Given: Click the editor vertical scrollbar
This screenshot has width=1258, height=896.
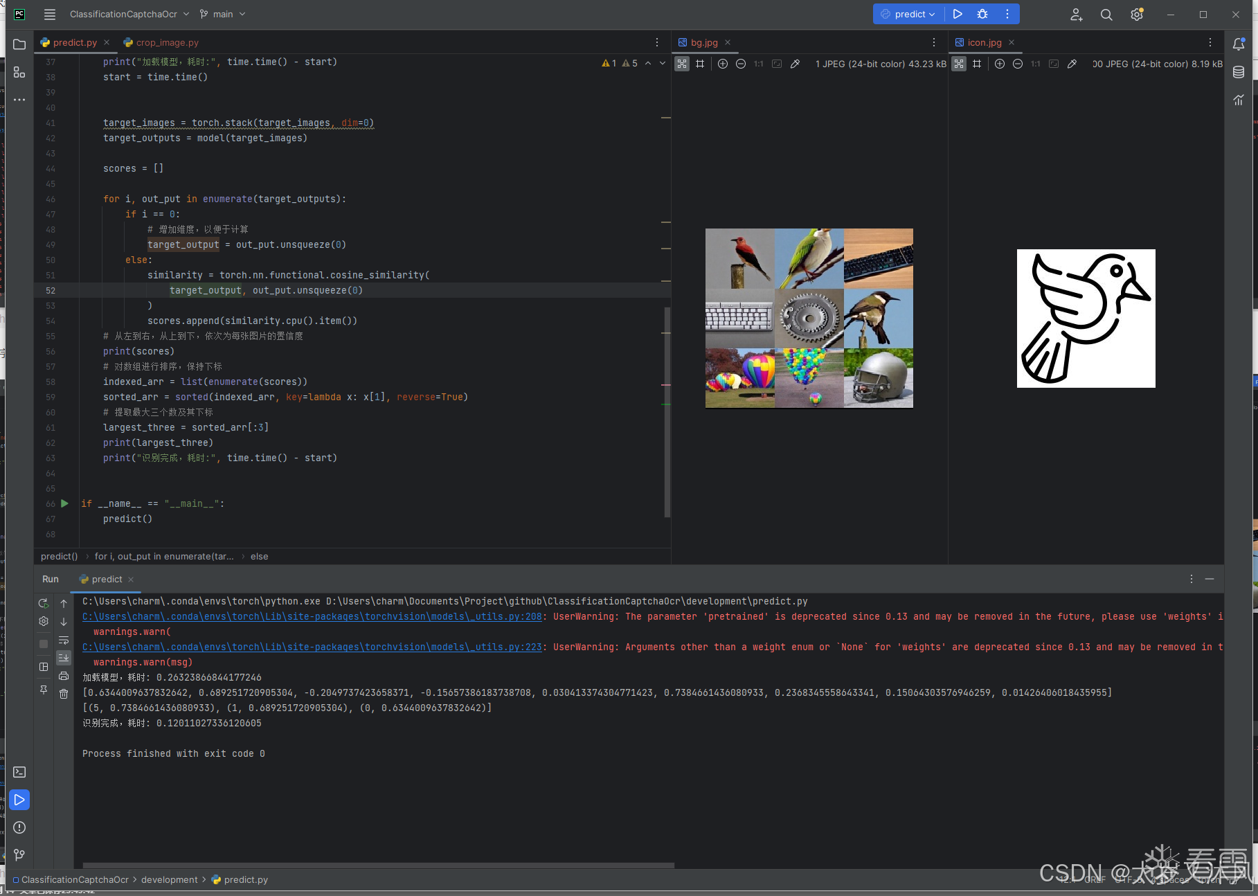Looking at the screenshot, I should point(667,412).
